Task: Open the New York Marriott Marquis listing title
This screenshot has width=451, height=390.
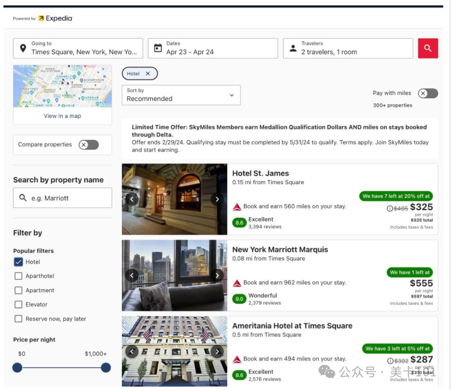Action: 280,249
